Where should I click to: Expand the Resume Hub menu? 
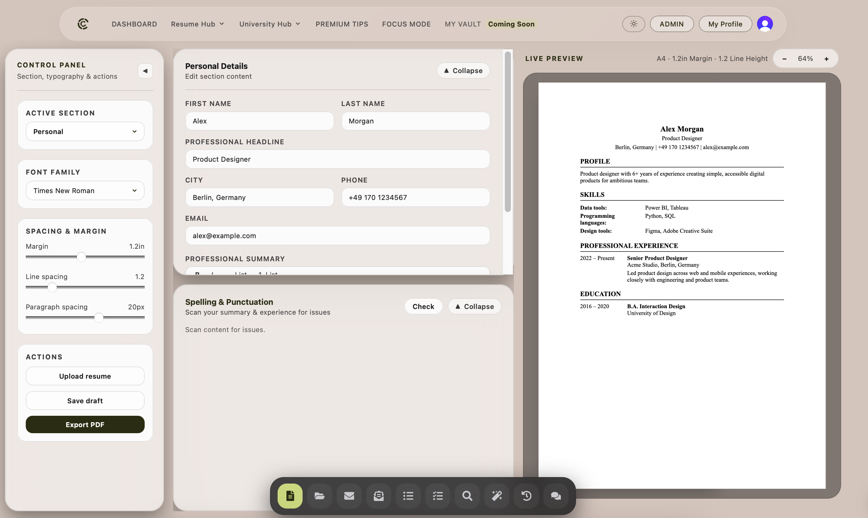click(198, 24)
